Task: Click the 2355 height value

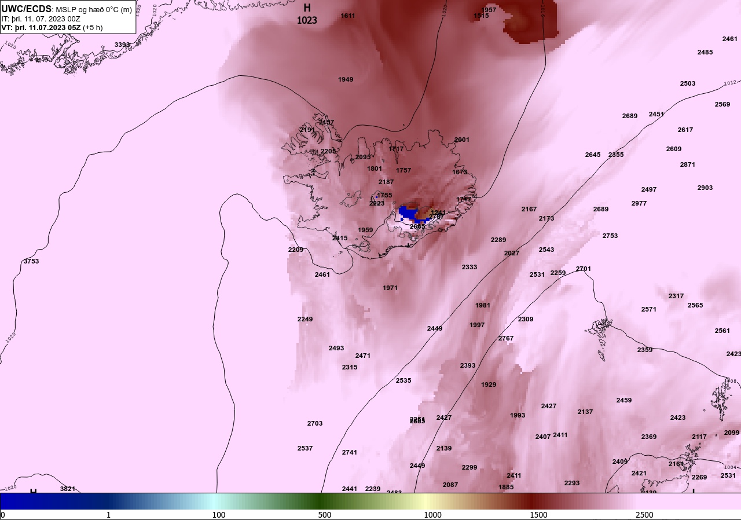Action: [616, 155]
